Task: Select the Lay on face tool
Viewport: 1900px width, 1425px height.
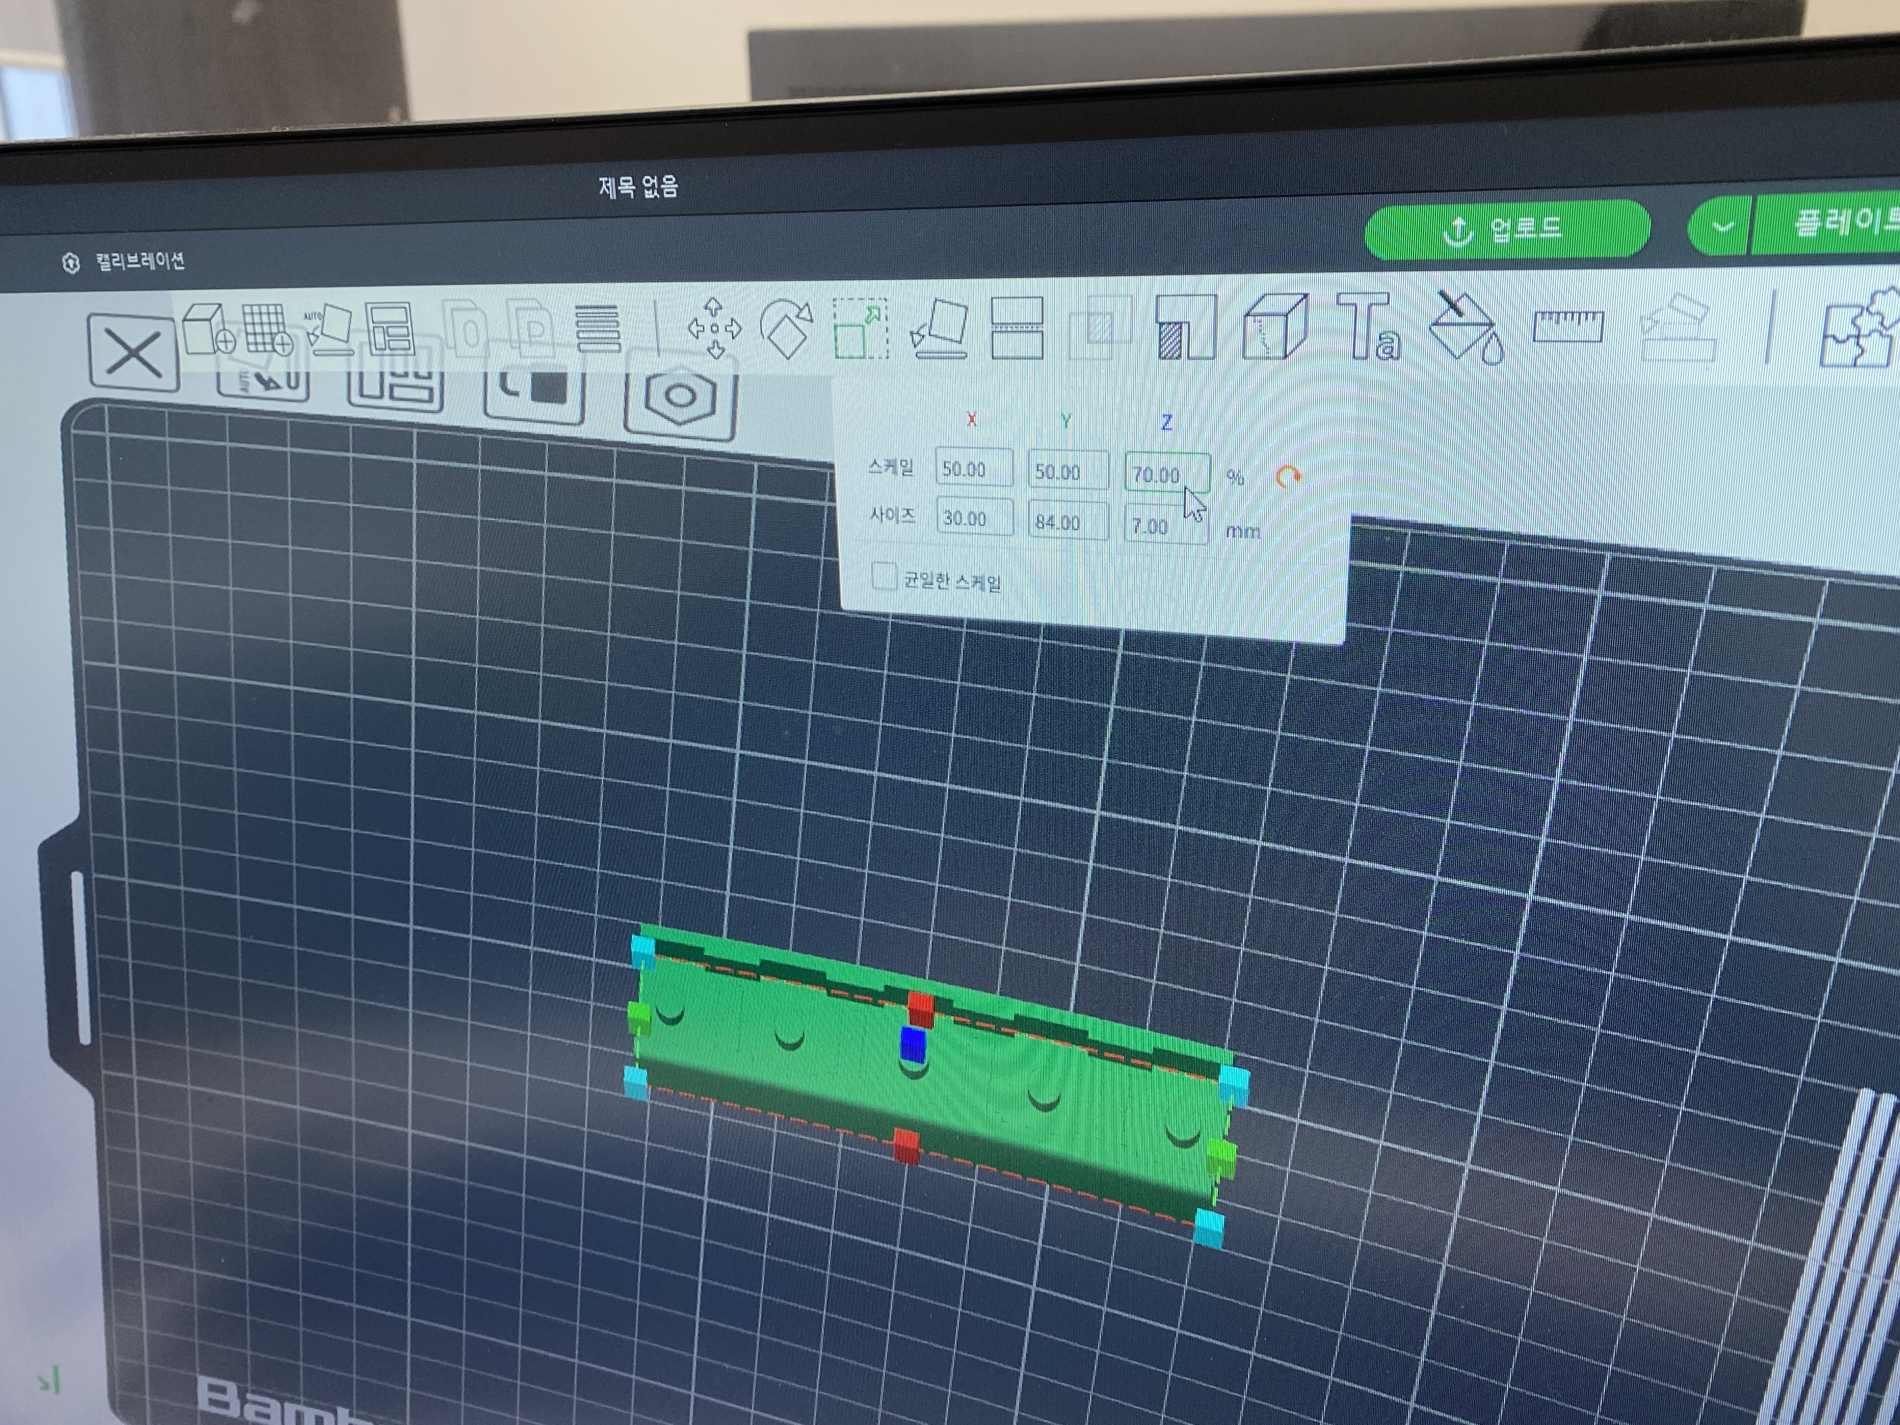Action: point(939,328)
